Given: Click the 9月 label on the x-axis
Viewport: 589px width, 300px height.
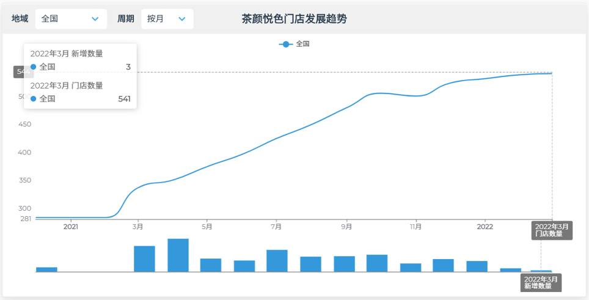Looking at the screenshot, I should (x=347, y=227).
